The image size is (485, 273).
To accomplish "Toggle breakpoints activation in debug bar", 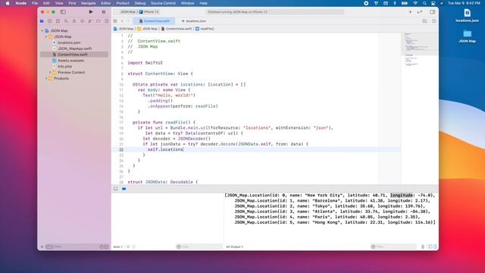I will pyautogui.click(x=124, y=189).
